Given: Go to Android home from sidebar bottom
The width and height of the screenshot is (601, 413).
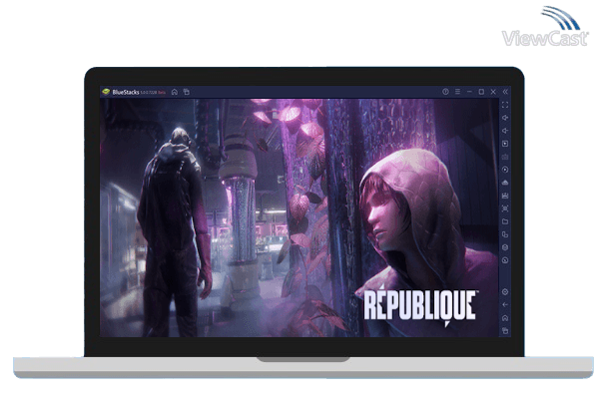Looking at the screenshot, I should [x=505, y=318].
